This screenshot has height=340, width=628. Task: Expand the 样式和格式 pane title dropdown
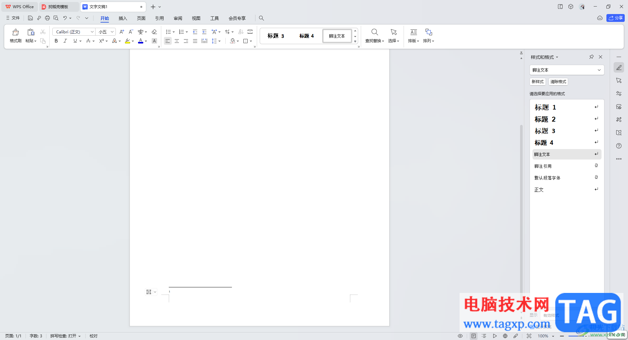(x=557, y=57)
